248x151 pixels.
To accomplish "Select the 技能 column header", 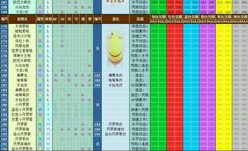I will coord(140,19).
